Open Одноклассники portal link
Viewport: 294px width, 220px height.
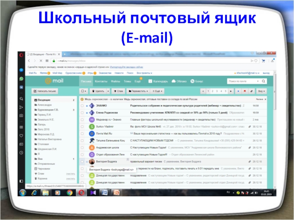[73, 73]
